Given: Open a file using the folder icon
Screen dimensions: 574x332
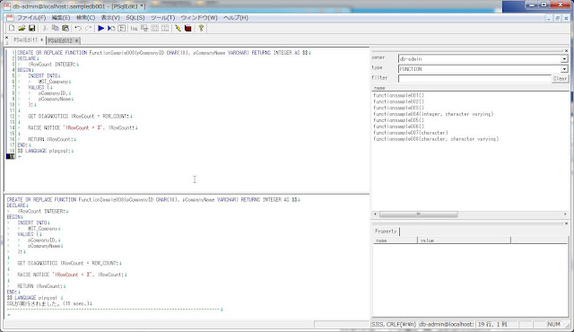Looking at the screenshot, I should 22,28.
